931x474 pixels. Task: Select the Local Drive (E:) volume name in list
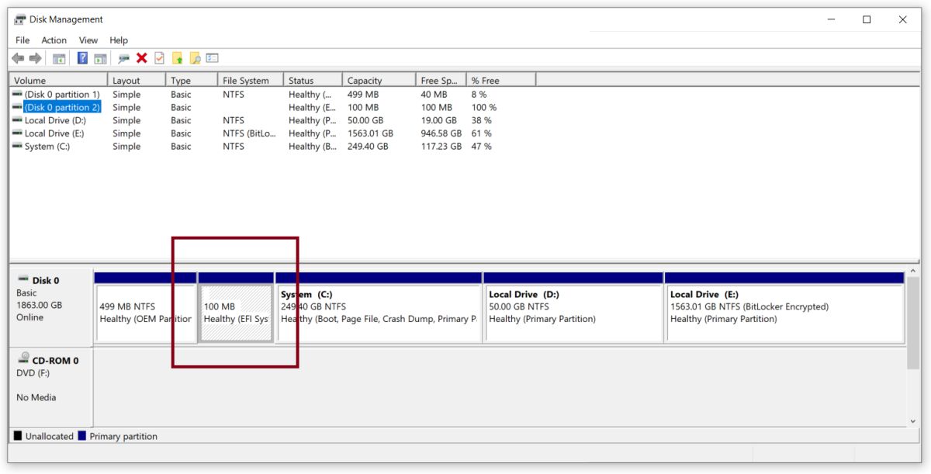point(54,133)
